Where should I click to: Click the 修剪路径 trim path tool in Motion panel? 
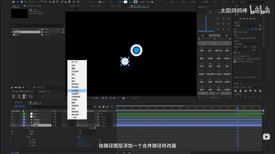[227, 73]
